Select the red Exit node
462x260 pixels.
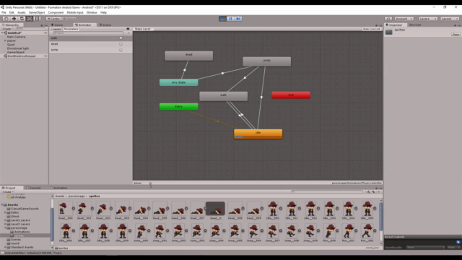(x=291, y=95)
